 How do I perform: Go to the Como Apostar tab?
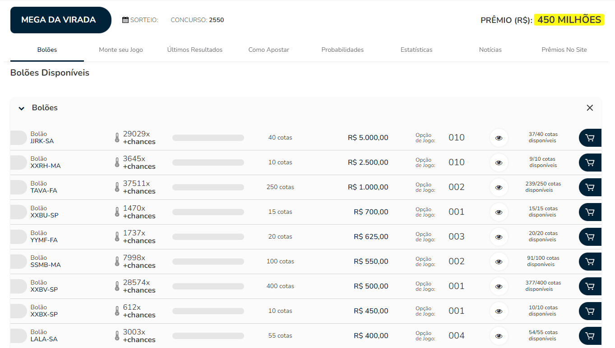pyautogui.click(x=268, y=50)
